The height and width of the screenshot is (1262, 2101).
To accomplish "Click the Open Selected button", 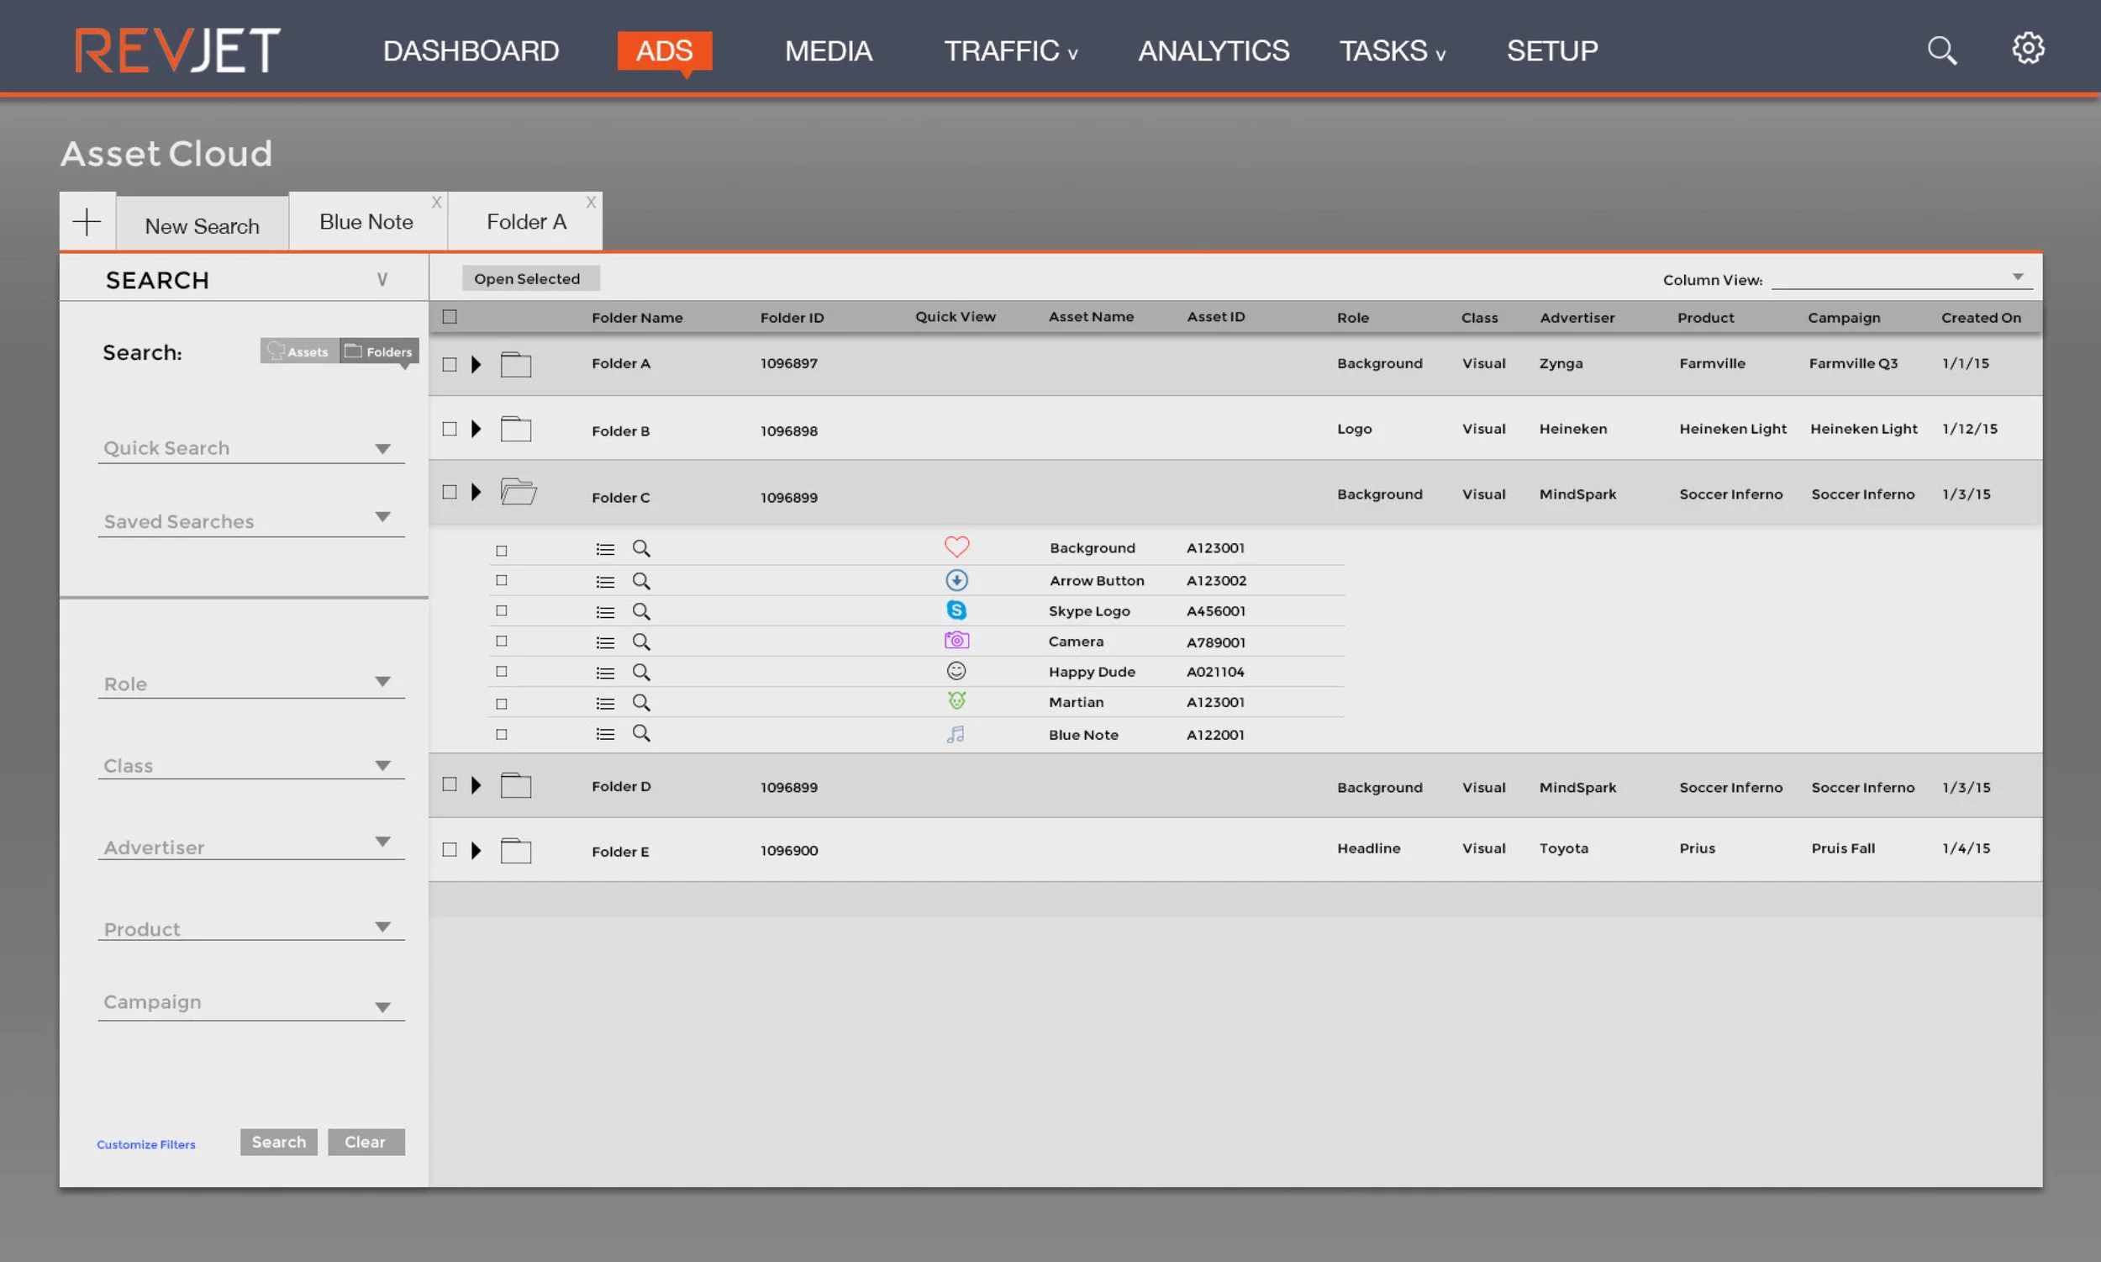I will 527,279.
